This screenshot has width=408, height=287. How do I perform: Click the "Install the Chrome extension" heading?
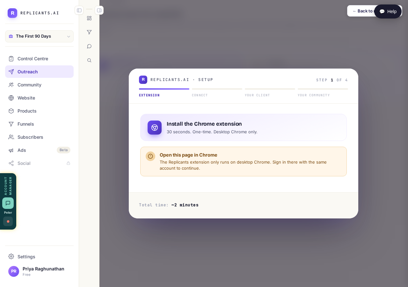click(204, 124)
